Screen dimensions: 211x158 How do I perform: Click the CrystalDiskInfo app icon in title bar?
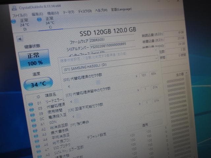pyautogui.click(x=14, y=8)
